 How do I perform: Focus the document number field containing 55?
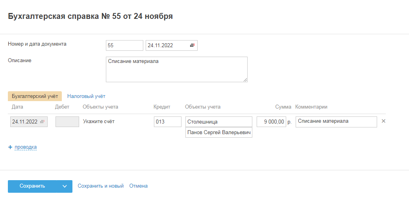124,46
